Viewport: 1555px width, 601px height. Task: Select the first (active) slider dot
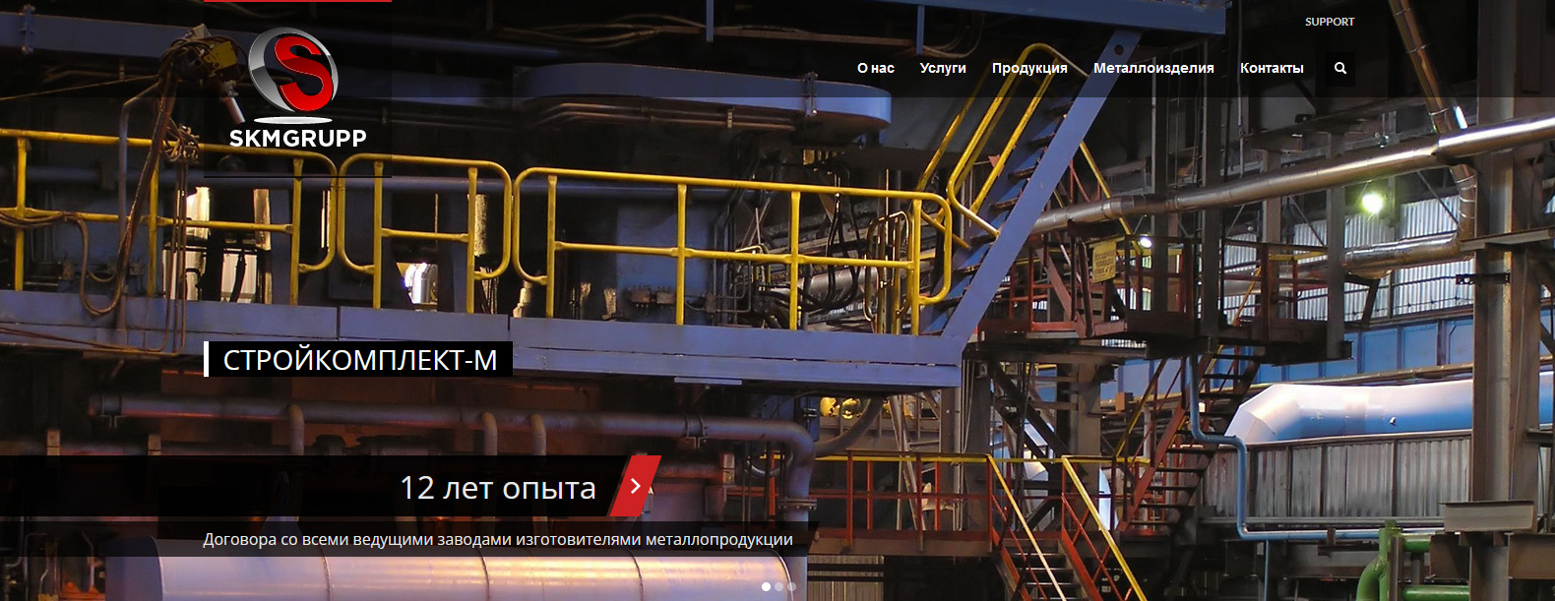click(x=766, y=587)
